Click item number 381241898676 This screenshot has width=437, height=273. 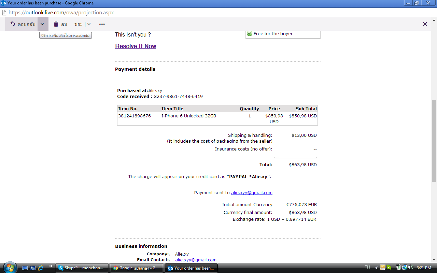(x=135, y=116)
